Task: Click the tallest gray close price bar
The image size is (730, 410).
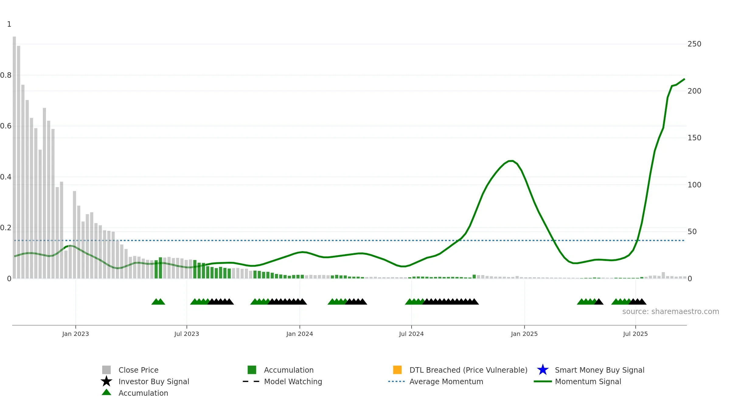Action: click(14, 157)
